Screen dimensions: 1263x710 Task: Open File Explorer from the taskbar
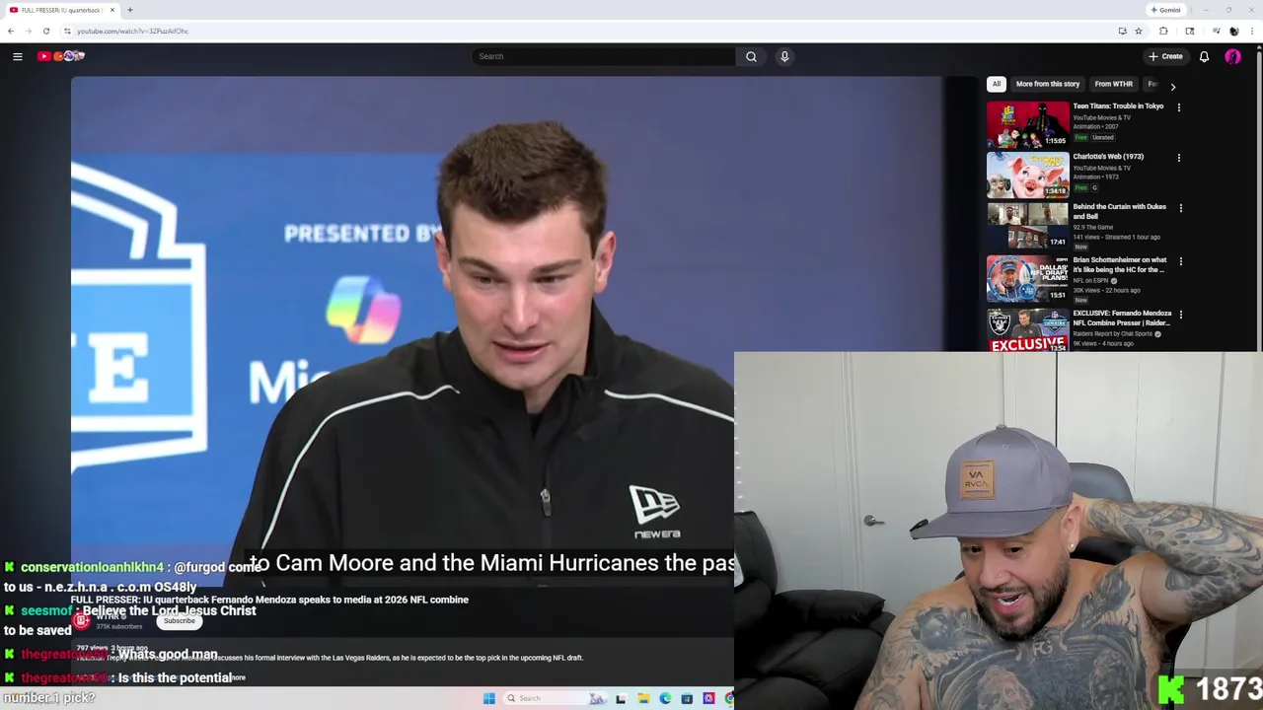click(x=643, y=698)
